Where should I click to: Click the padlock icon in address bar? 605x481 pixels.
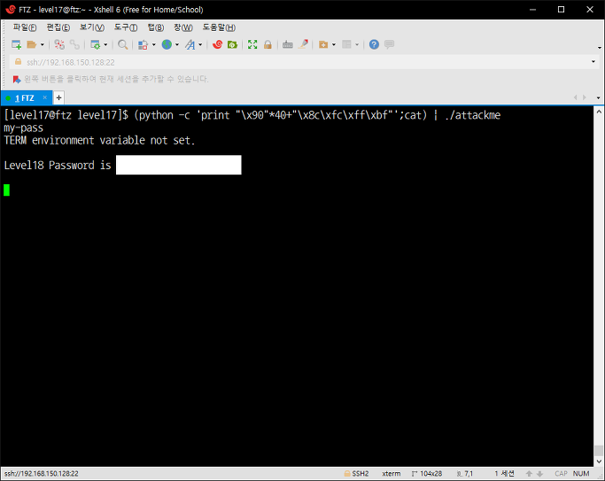18,62
